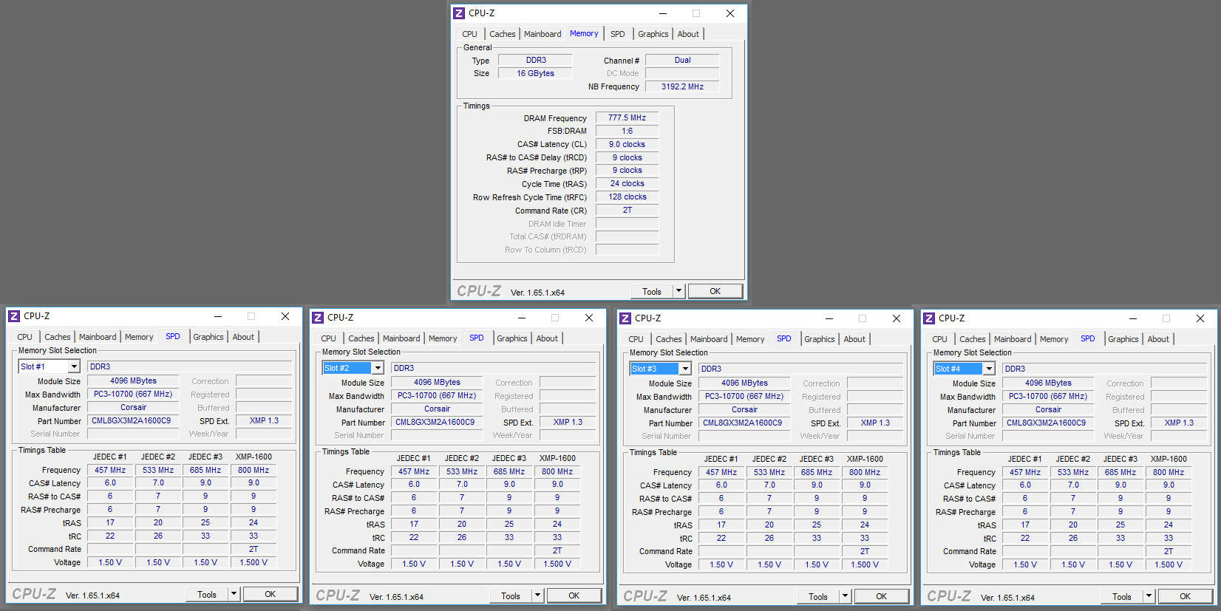Open the Graphics tab in the Slot #2 window
Image resolution: width=1221 pixels, height=611 pixels.
click(x=512, y=338)
